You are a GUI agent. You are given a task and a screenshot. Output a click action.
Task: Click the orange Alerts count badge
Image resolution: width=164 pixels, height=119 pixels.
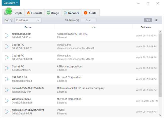pos(86,13)
